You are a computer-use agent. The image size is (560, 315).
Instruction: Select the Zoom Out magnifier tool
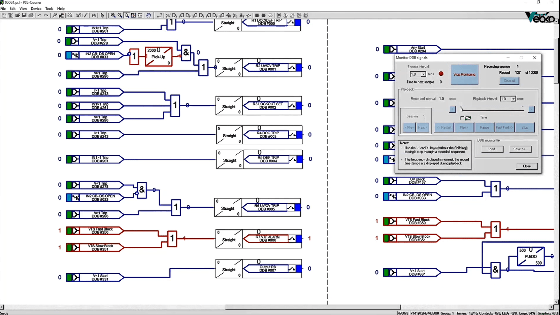[120, 15]
